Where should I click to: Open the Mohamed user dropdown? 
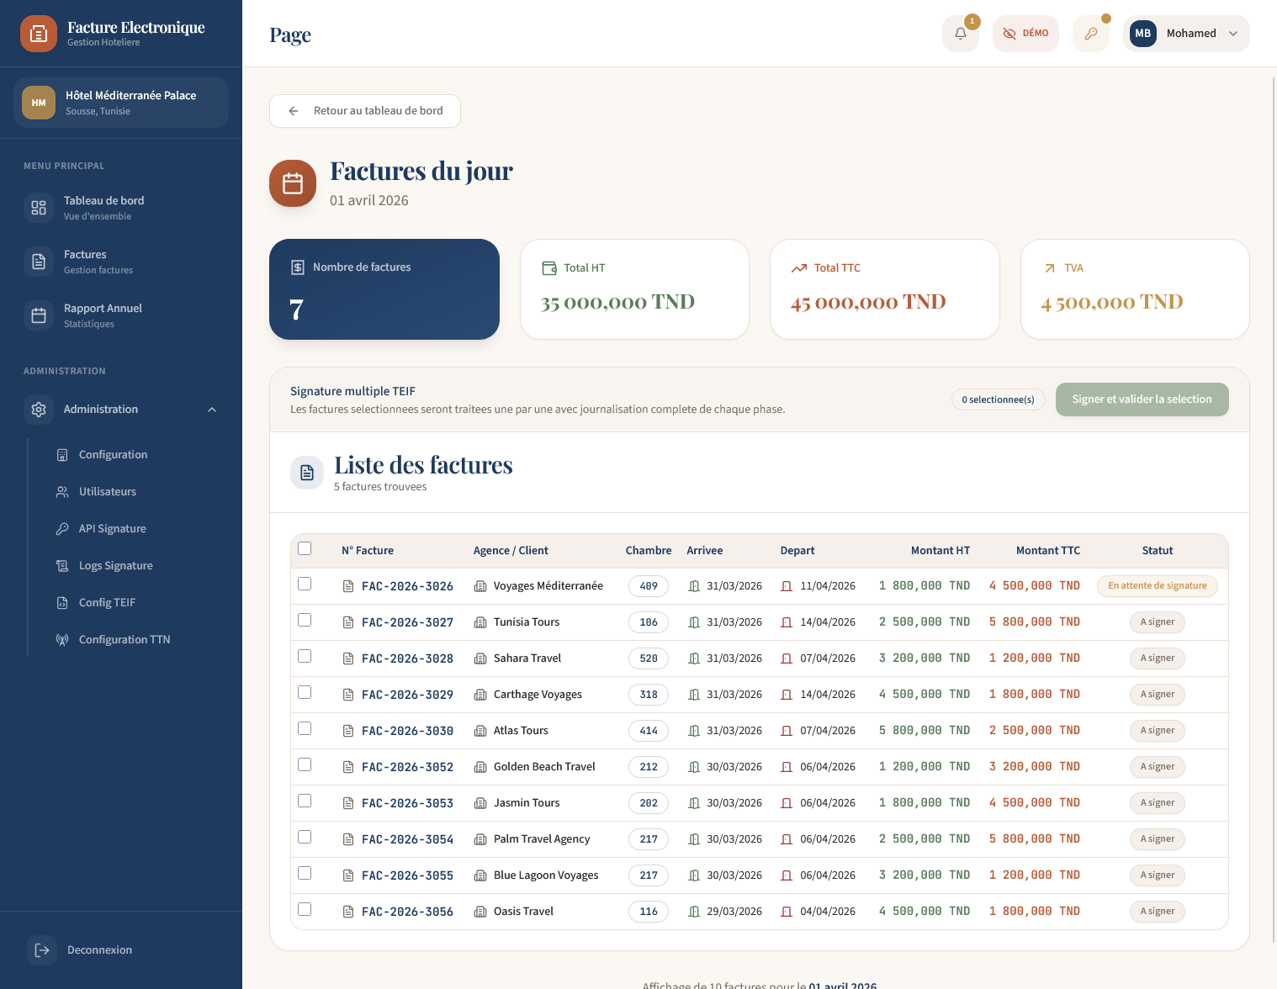point(1186,34)
